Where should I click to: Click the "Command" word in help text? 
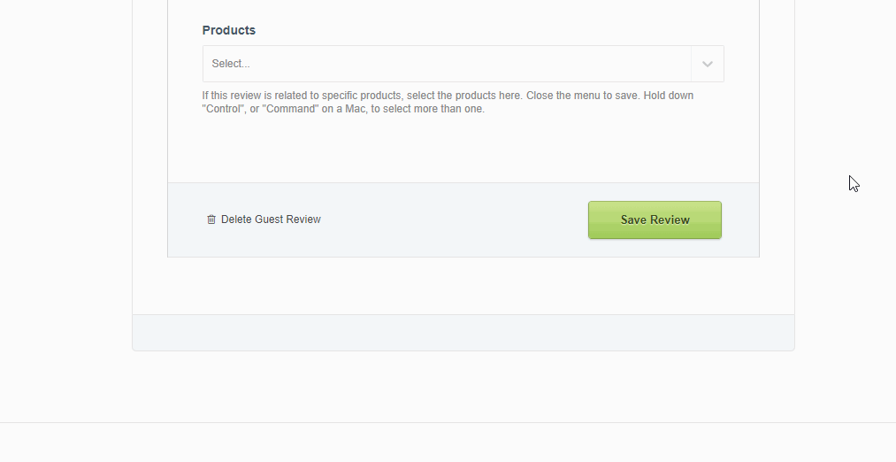click(x=293, y=109)
